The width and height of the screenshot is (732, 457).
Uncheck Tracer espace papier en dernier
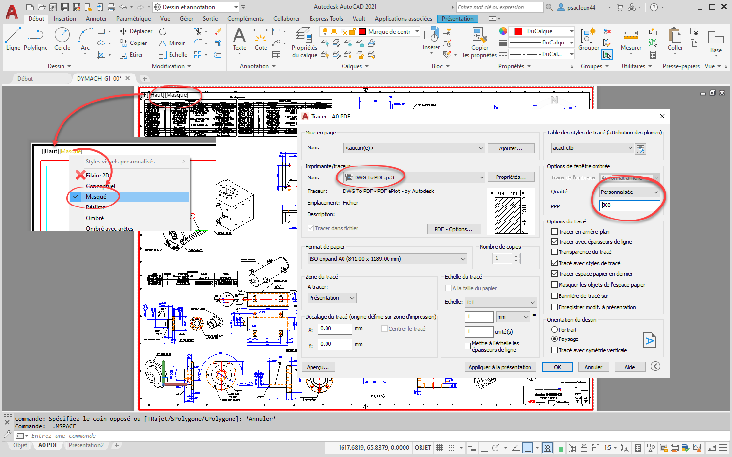click(x=554, y=274)
